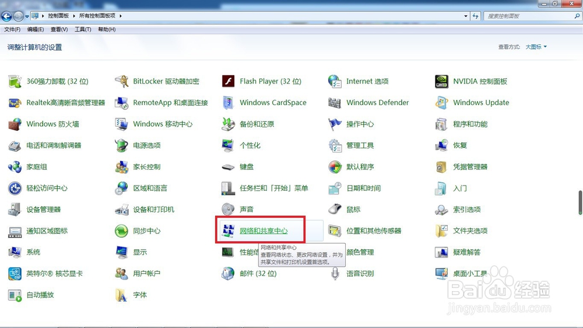Open the 编辑(E) menu

pyautogui.click(x=36, y=29)
